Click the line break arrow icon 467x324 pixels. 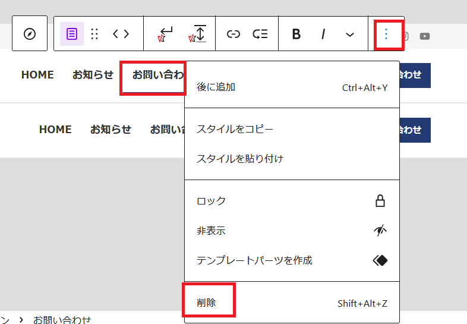165,34
